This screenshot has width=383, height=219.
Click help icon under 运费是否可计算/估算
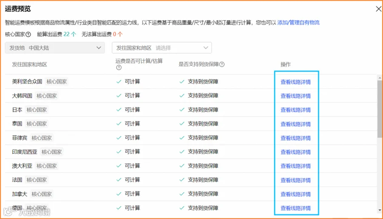click(119, 68)
